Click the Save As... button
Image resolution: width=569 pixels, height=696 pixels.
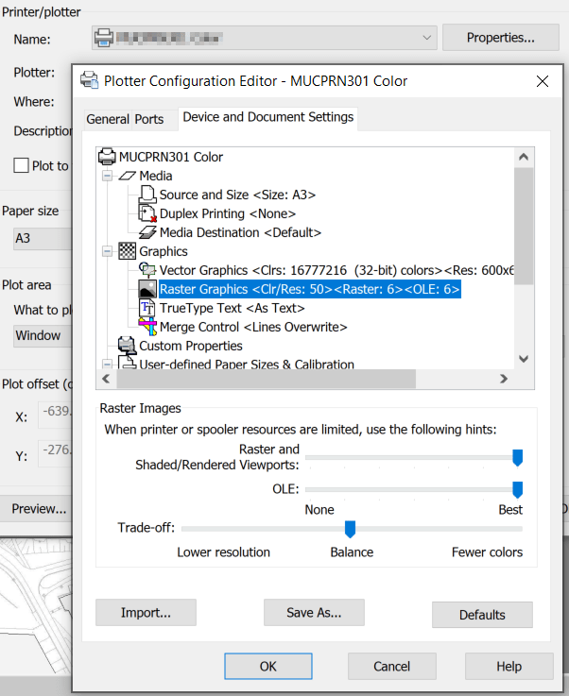tap(314, 613)
